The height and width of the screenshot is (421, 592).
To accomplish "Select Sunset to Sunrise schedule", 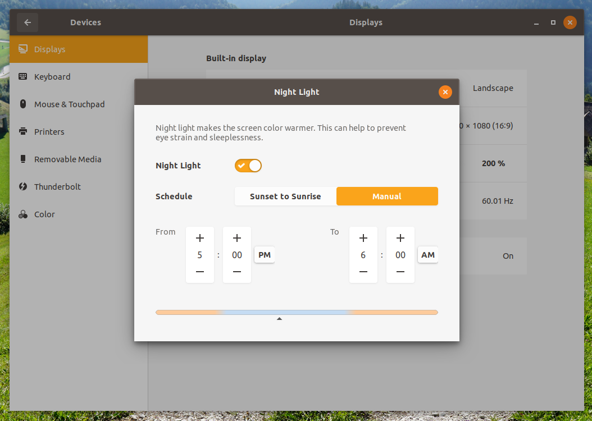I will pyautogui.click(x=285, y=196).
